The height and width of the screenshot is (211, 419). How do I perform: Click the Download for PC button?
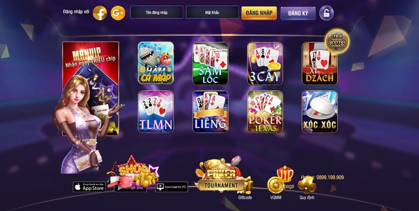[x=172, y=187]
